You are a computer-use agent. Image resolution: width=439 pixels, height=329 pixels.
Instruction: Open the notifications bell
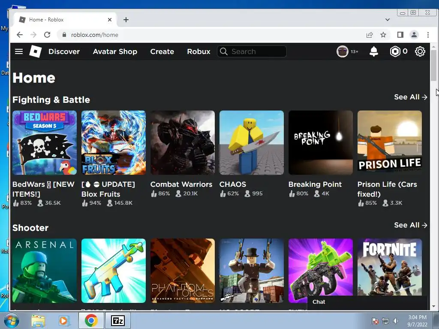[374, 51]
